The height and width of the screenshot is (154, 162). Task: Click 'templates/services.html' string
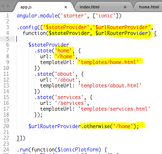114,109
